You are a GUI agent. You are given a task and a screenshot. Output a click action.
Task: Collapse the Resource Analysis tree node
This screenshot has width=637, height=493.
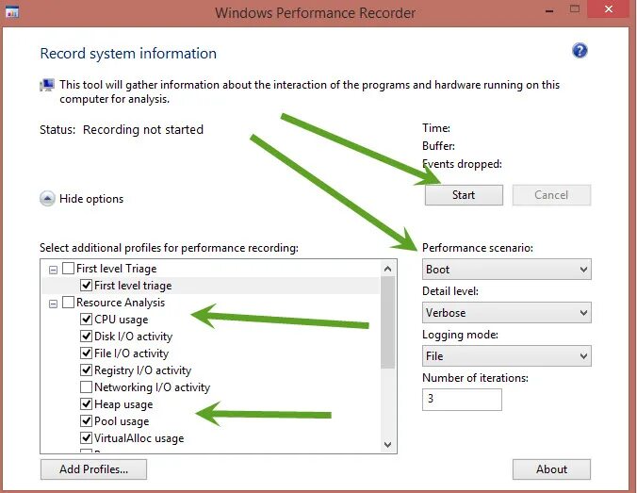pyautogui.click(x=53, y=304)
